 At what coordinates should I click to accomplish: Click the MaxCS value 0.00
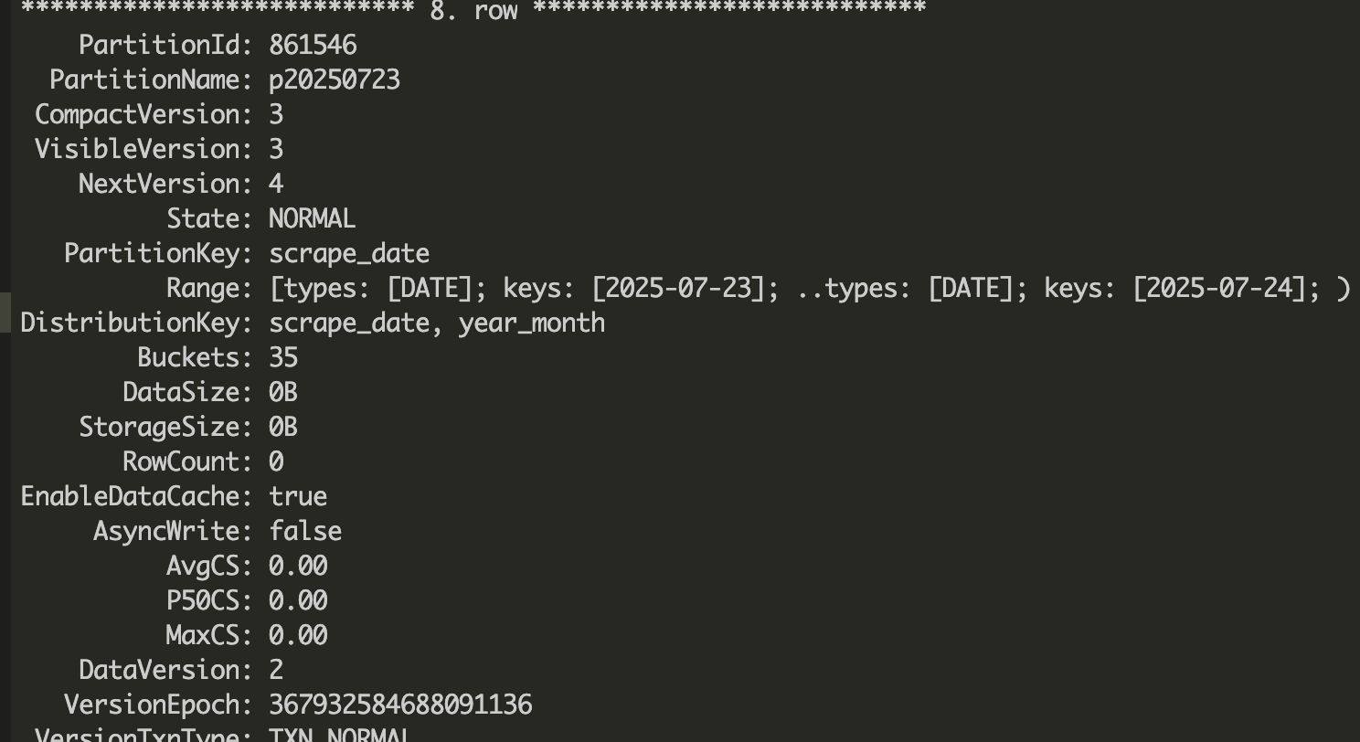pos(298,635)
